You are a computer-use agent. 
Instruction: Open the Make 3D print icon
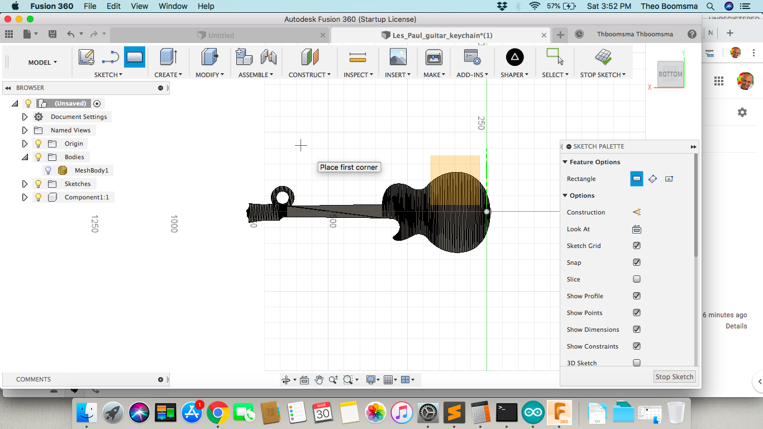click(434, 57)
